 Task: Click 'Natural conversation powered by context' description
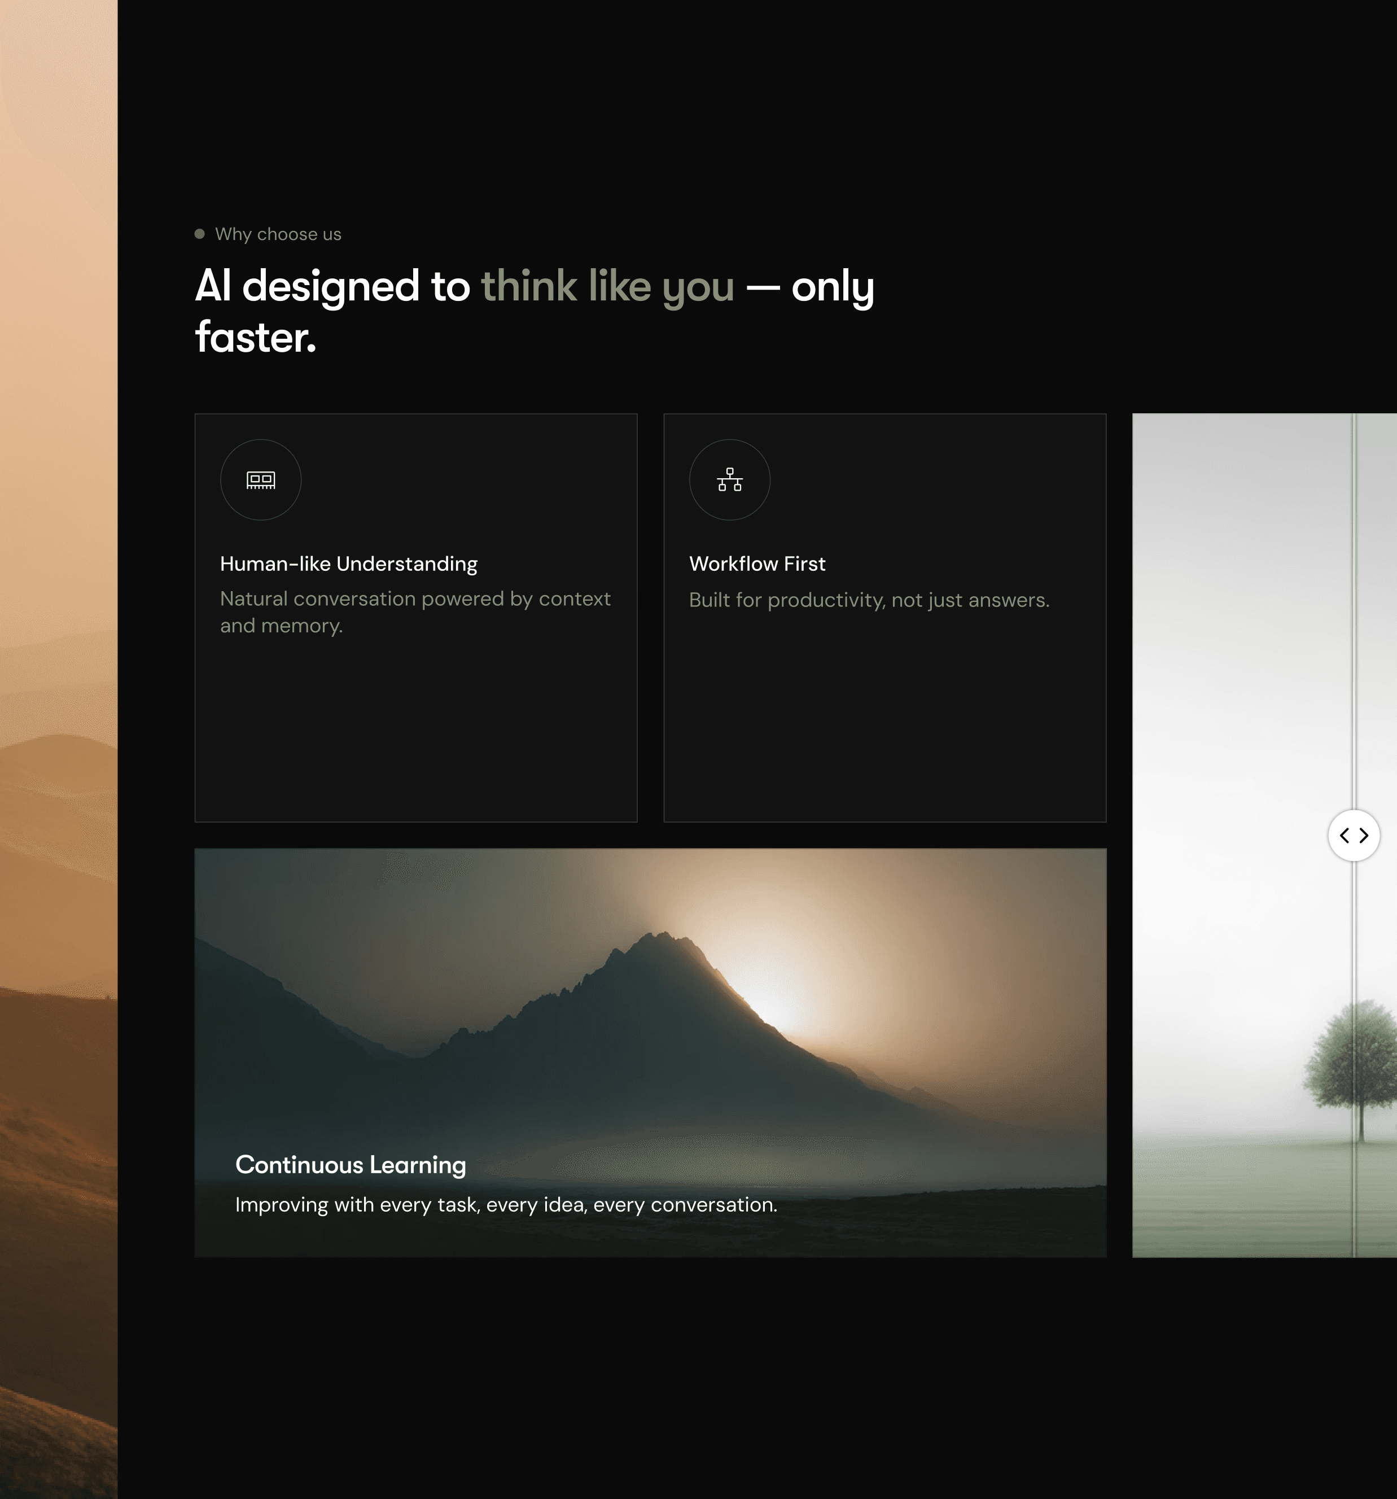415,600
